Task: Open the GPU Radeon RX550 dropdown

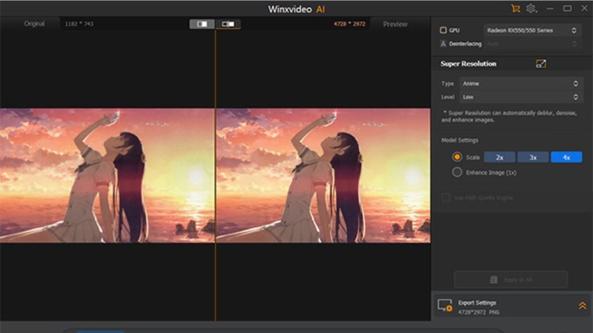Action: pyautogui.click(x=531, y=30)
